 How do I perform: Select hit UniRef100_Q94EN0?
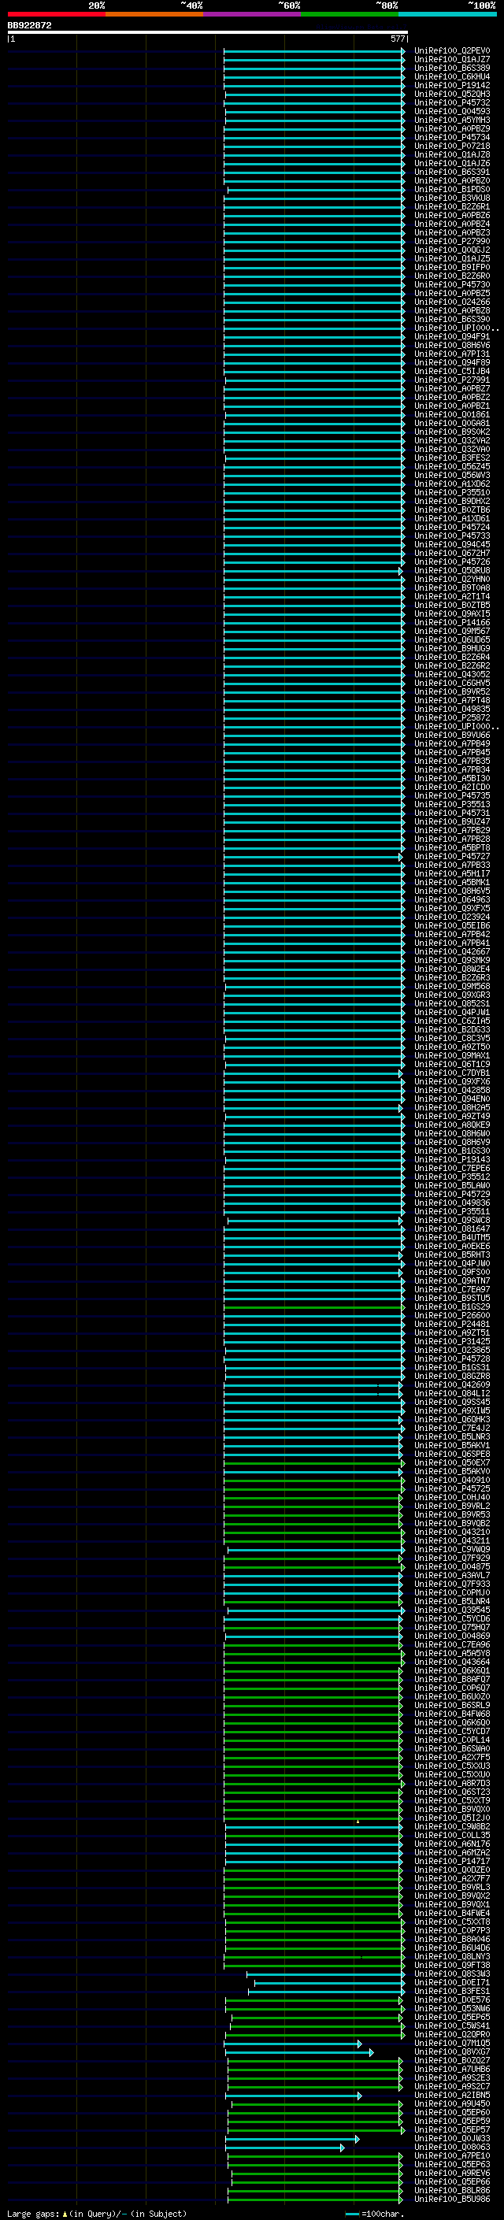(x=452, y=1099)
